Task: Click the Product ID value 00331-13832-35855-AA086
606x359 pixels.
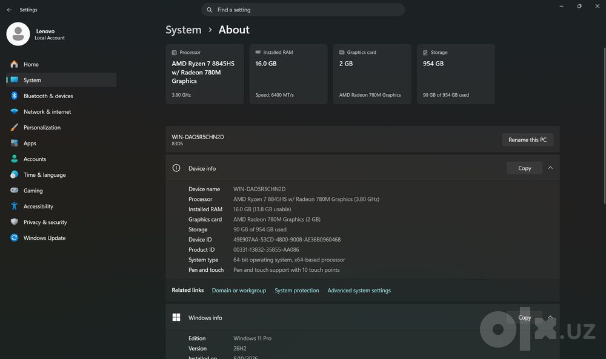Action: point(266,250)
